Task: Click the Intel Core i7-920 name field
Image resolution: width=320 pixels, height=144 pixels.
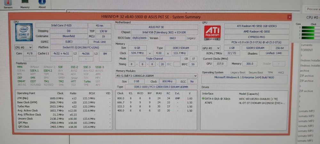Action: [61, 26]
